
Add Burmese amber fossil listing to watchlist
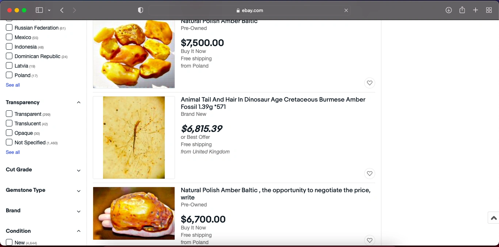coord(370,174)
